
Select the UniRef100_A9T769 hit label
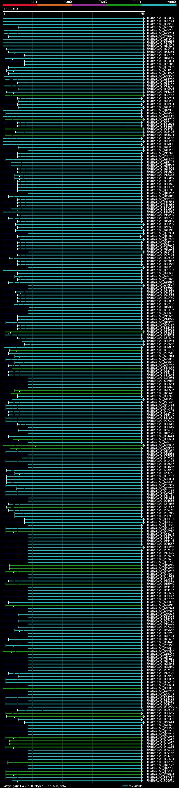click(x=160, y=350)
